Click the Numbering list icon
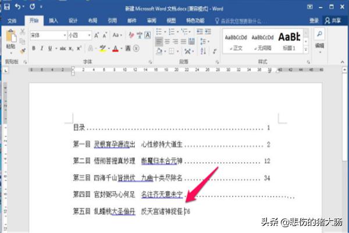This screenshot has width=349, height=233. point(172,32)
